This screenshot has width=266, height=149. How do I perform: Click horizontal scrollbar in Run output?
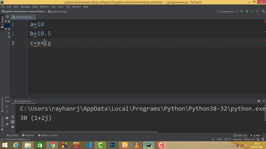coord(89,132)
